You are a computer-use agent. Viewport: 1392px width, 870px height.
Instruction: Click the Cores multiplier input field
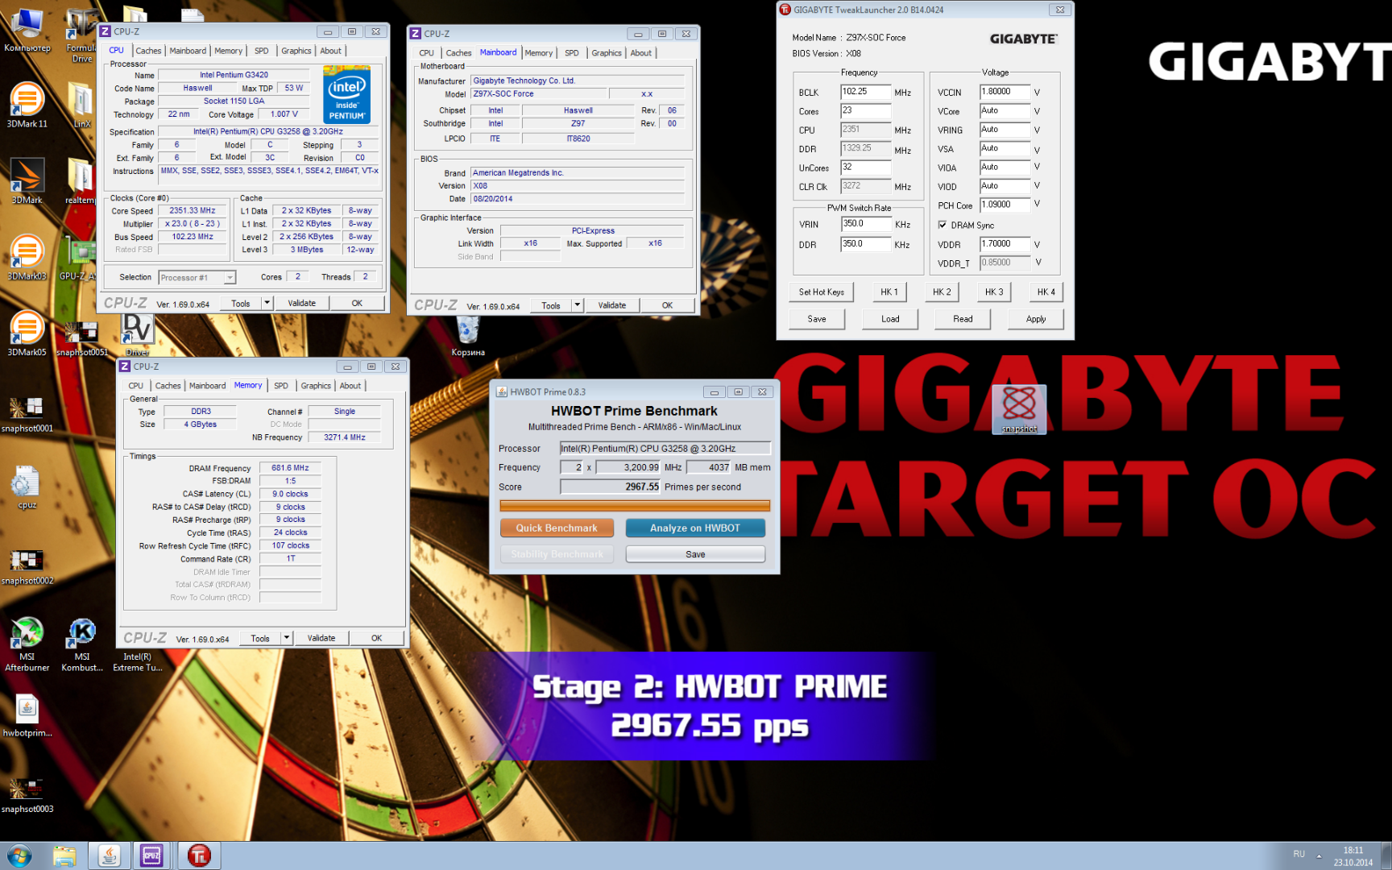click(x=866, y=111)
